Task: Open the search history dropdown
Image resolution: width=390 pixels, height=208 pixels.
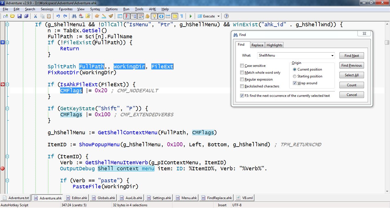Action: point(332,55)
